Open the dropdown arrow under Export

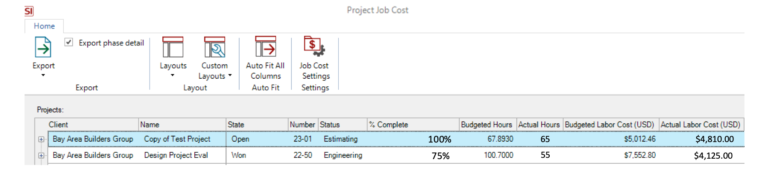(43, 75)
